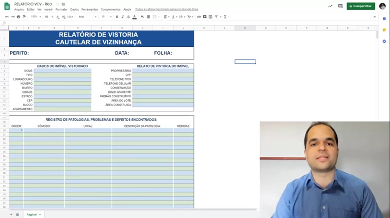Star the document RELATÓRIO VCV - R00
The image size is (390, 218).
point(58,4)
